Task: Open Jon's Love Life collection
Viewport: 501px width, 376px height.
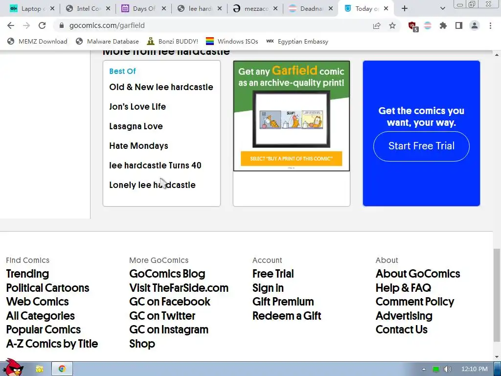Action: pyautogui.click(x=137, y=106)
